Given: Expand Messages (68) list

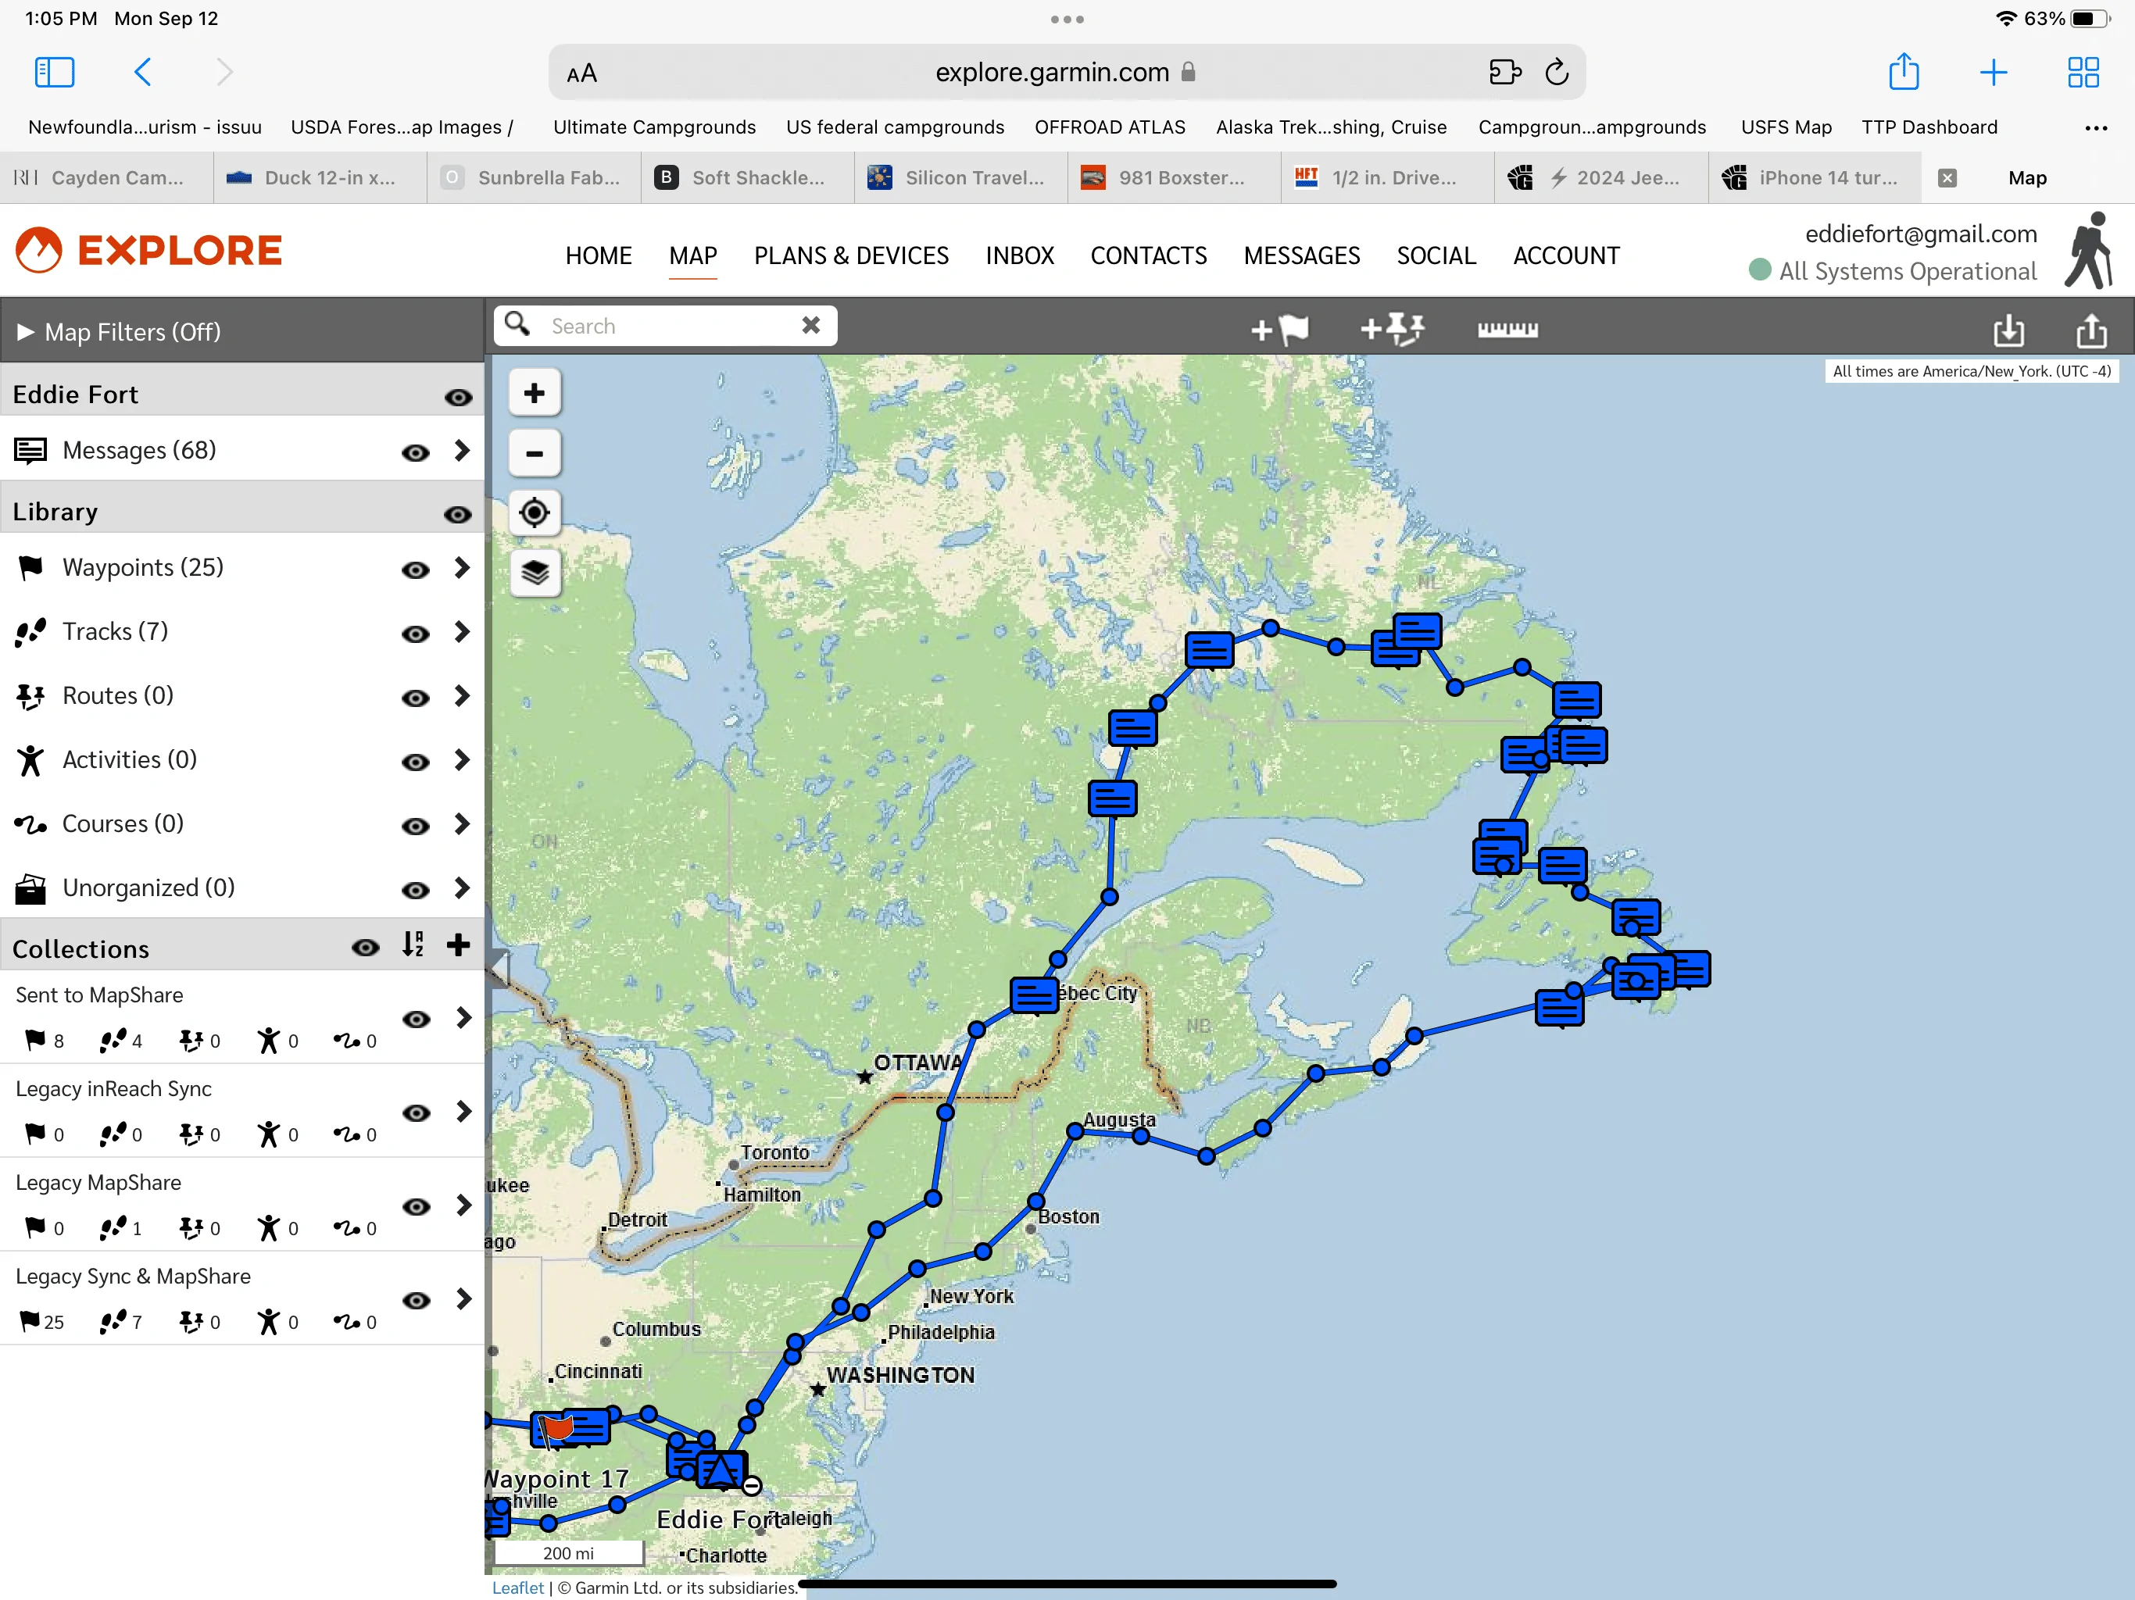Looking at the screenshot, I should (x=463, y=451).
